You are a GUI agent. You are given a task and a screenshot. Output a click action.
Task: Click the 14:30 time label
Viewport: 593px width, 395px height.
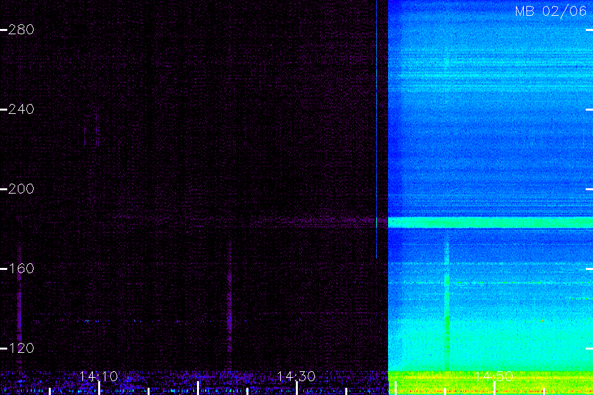coord(296,377)
